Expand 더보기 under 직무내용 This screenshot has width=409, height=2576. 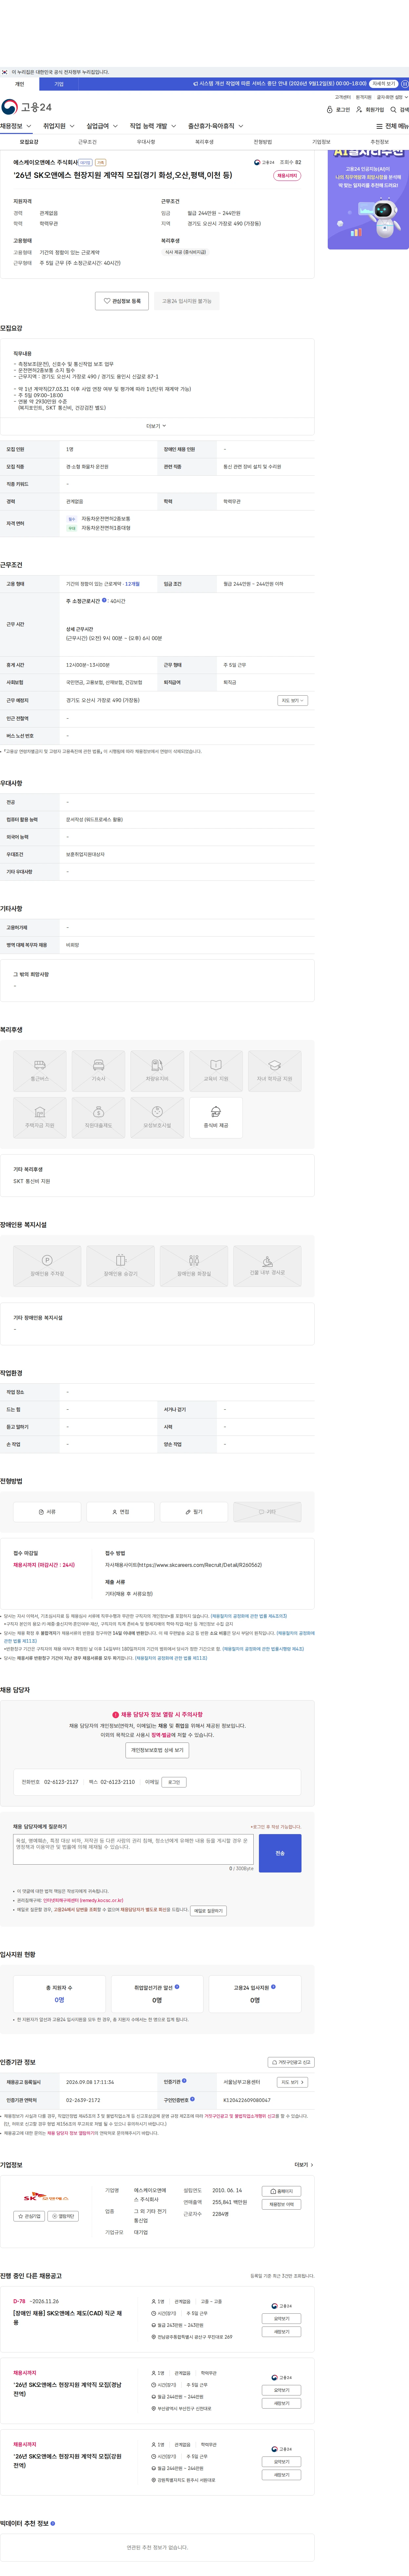157,426
